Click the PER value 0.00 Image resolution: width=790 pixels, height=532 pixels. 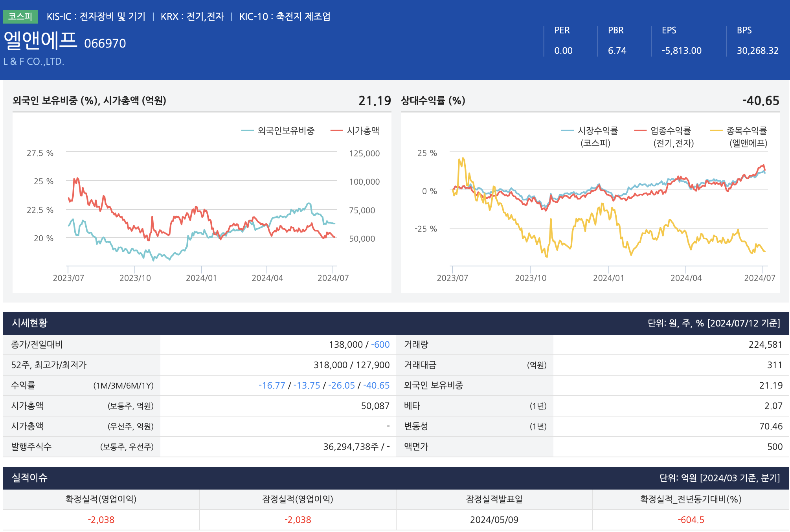[563, 51]
